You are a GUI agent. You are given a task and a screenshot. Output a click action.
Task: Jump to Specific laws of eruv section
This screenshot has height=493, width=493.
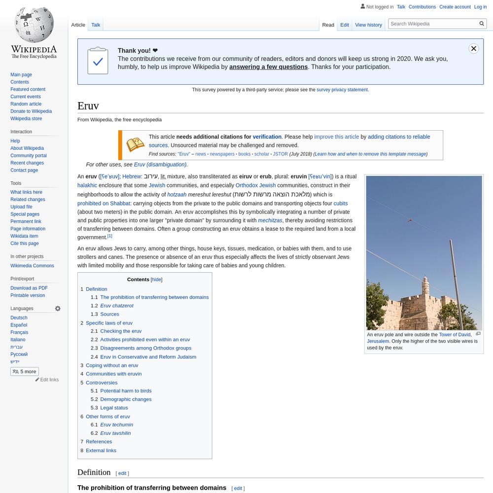coord(109,323)
